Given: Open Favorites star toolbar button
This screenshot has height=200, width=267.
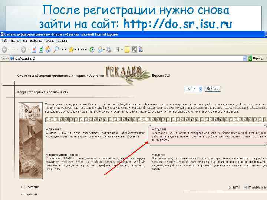Looking at the screenshot, I should point(78,50).
